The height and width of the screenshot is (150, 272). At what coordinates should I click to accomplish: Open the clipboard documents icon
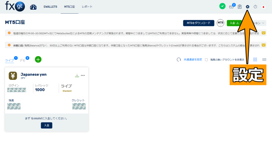tap(240, 7)
